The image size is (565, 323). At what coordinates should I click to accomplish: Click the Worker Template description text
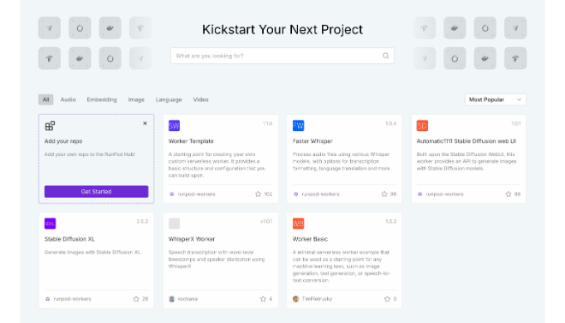click(217, 164)
